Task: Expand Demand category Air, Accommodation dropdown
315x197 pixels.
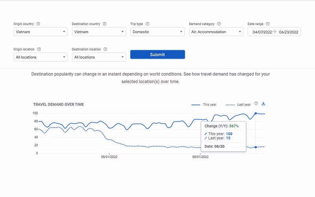Action: pyautogui.click(x=216, y=32)
